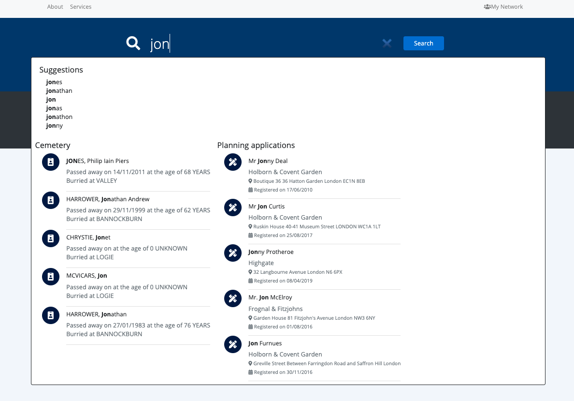Click the calendar icon for 08/04/2019 registration
The width and height of the screenshot is (574, 401).
pos(250,281)
